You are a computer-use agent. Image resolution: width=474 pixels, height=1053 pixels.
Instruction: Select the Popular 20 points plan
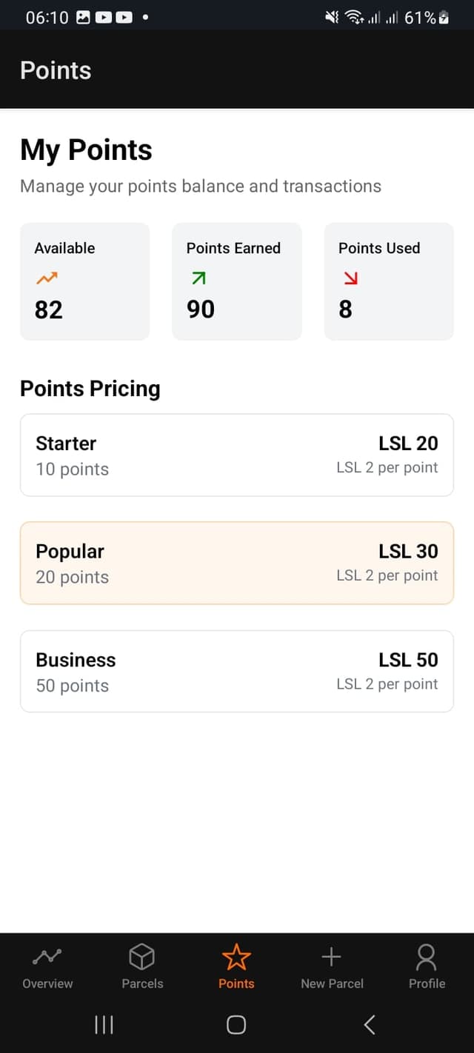pyautogui.click(x=236, y=563)
